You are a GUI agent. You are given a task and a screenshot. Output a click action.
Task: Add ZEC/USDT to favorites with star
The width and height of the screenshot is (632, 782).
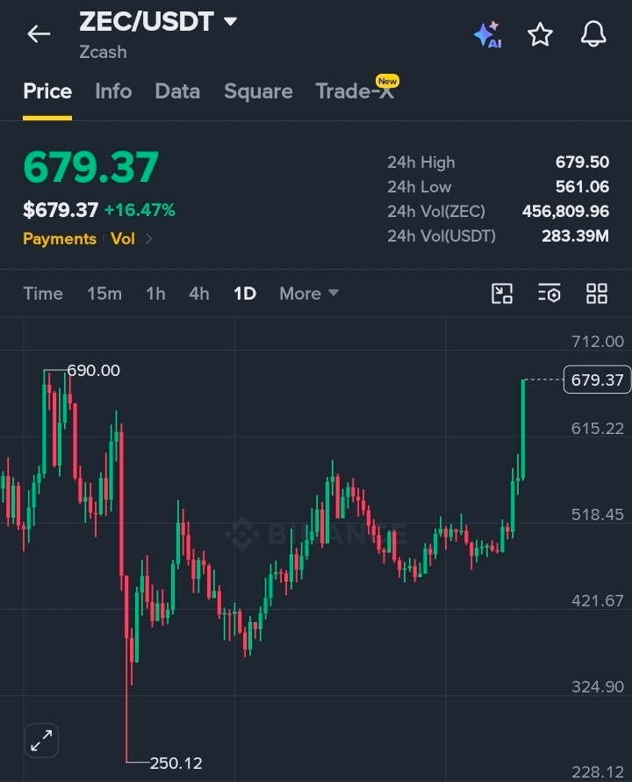541,34
